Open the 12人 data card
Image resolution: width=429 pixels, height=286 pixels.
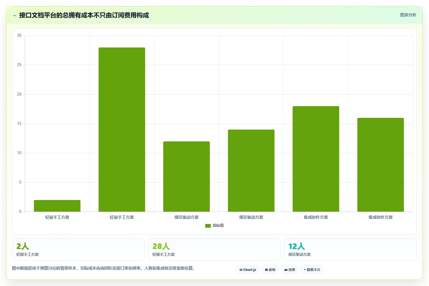pos(350,249)
